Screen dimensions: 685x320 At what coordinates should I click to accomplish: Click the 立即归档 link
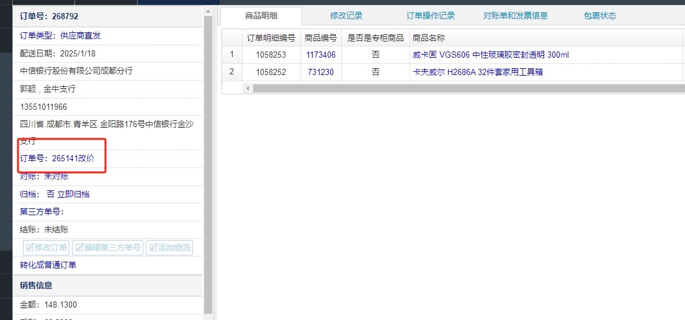[x=73, y=194]
